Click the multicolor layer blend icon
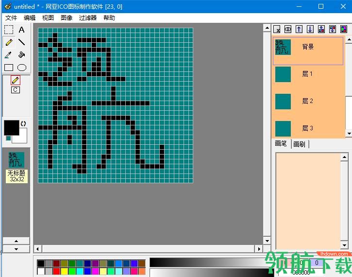 tap(344, 29)
